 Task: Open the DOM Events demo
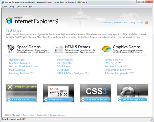64,66
